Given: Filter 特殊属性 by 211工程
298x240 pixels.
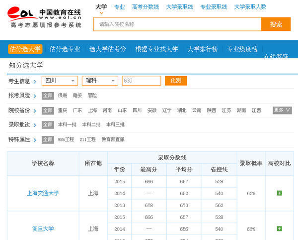Looking at the screenshot, I should click(87, 139).
